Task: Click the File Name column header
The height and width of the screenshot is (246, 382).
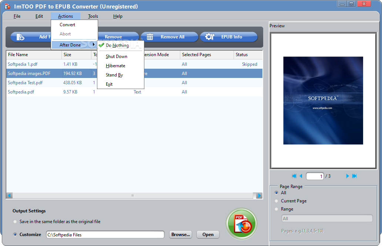Action: [34, 55]
